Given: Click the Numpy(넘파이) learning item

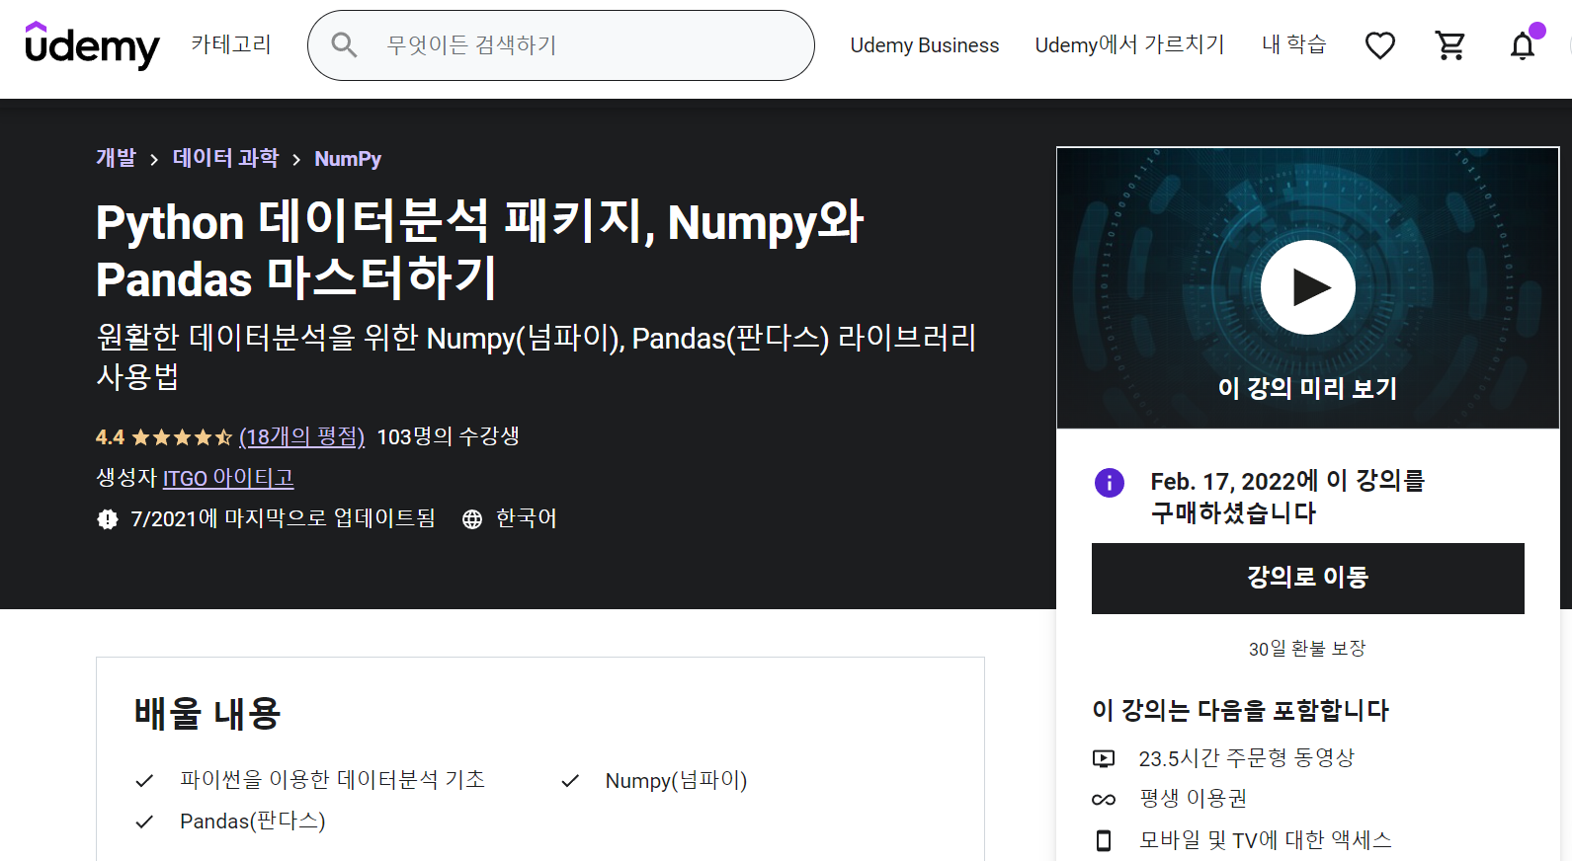Looking at the screenshot, I should [677, 781].
